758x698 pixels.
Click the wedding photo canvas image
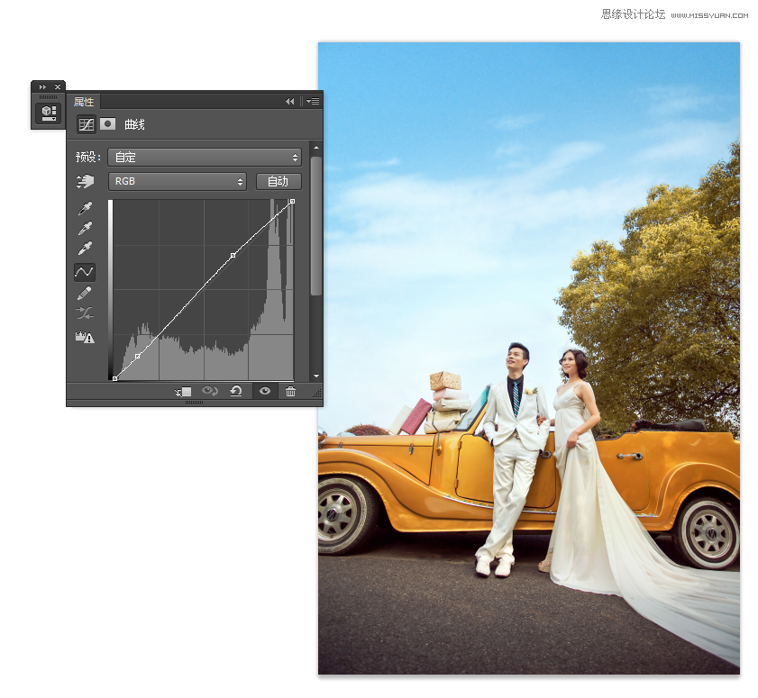528,358
